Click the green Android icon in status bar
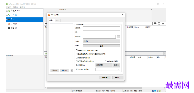 [160, 91]
